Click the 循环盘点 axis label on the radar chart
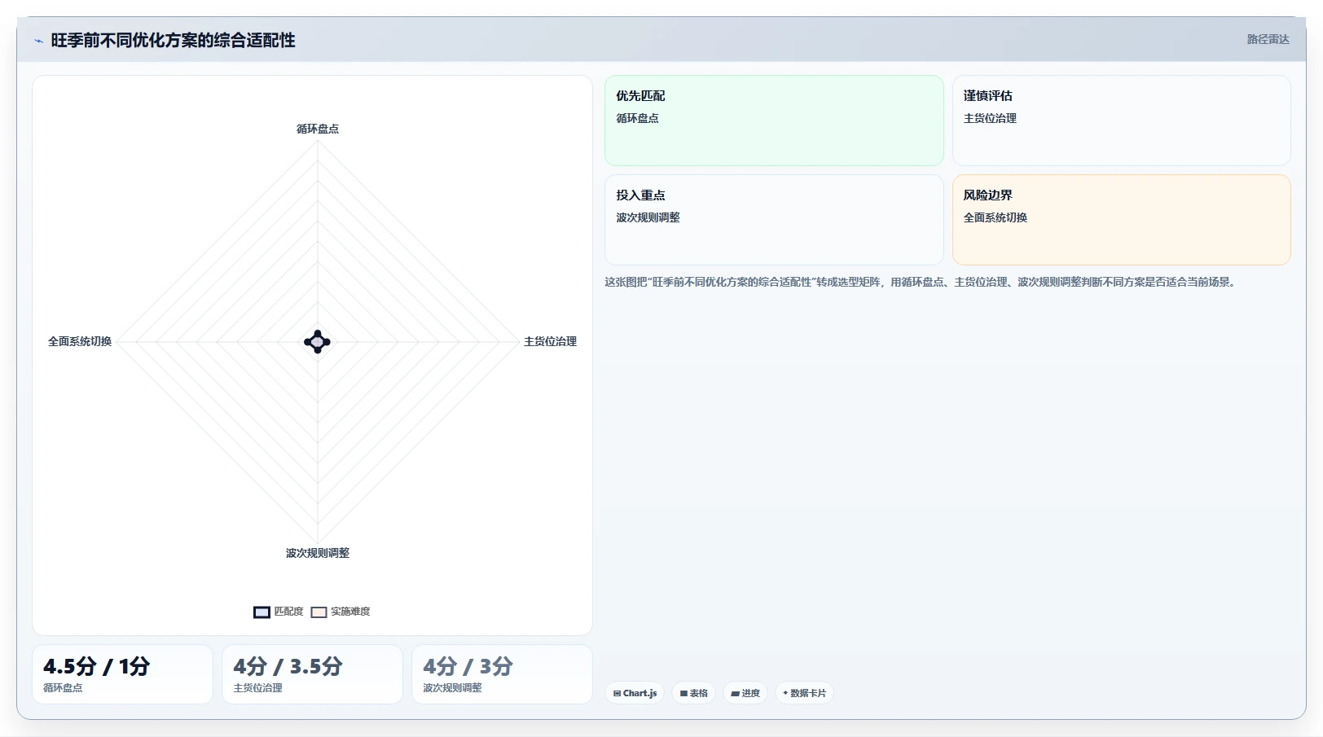Image resolution: width=1323 pixels, height=737 pixels. [x=318, y=129]
